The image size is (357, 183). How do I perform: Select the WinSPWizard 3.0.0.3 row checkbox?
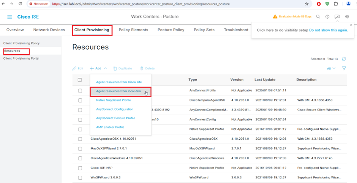pos(80,178)
